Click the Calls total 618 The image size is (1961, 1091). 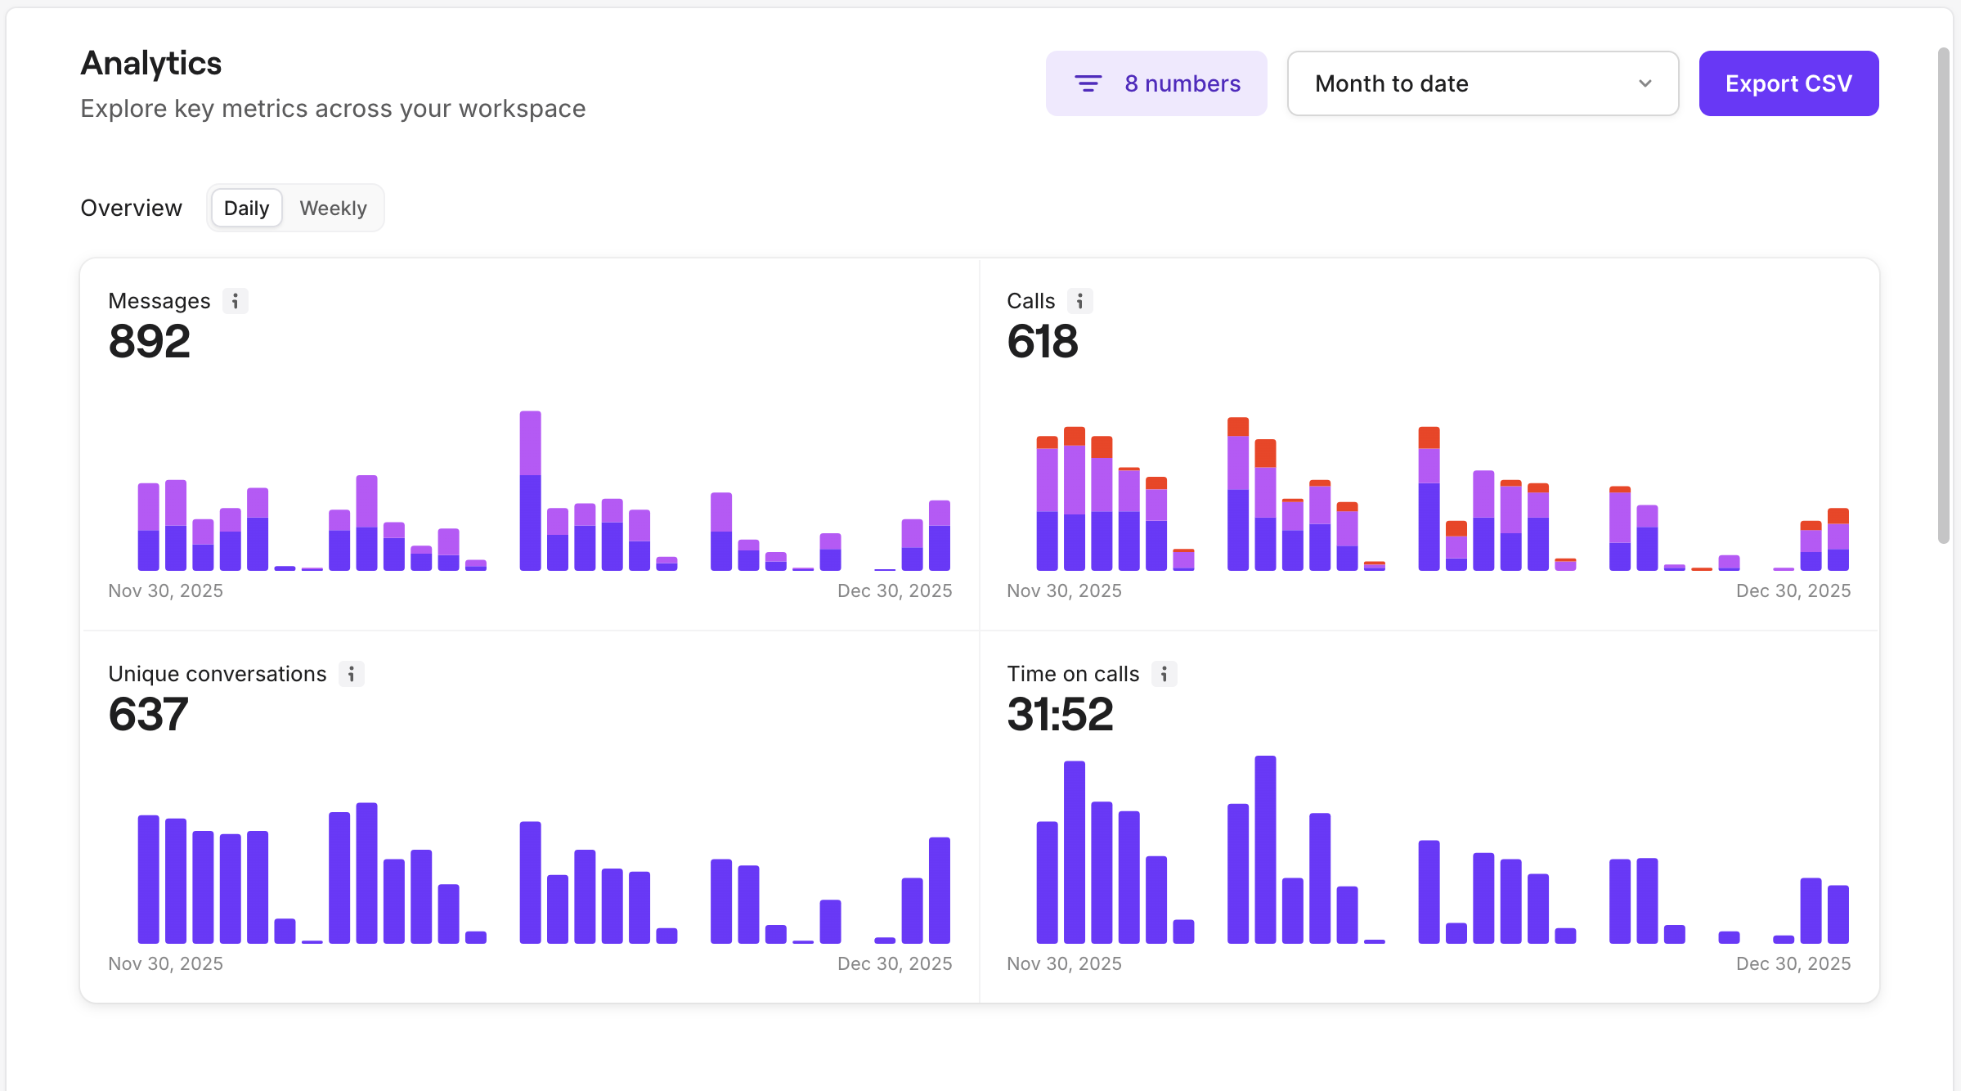click(x=1043, y=341)
